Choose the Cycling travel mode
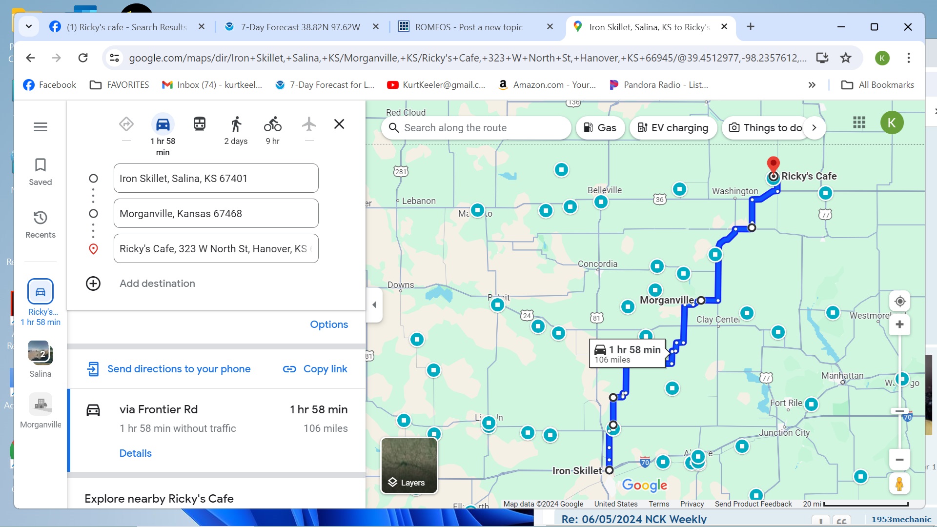This screenshot has height=527, width=937. [x=272, y=124]
